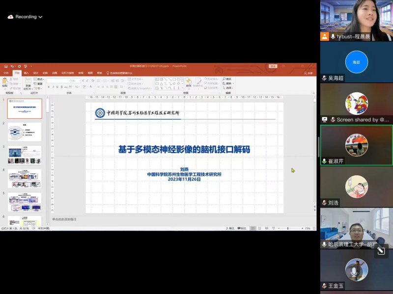Click the muted microphone icon beside 刘浩
Viewport: 393px width, 294px height.
click(324, 203)
